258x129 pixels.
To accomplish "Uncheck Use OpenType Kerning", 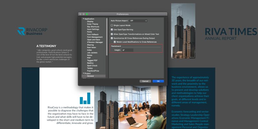I will [112, 30].
